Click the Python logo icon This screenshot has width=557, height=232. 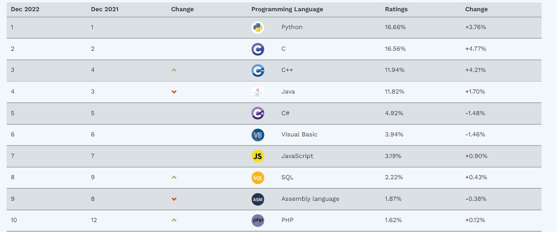258,27
